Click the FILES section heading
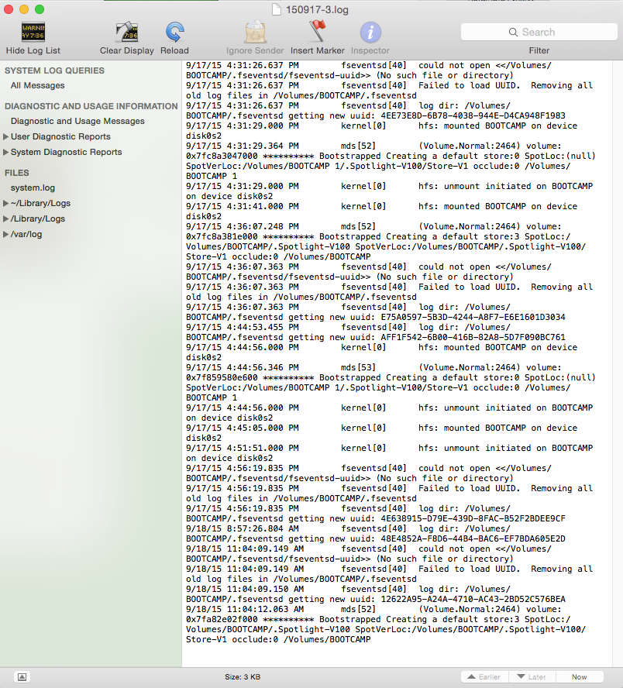Screen dimensions: 623x688 tap(17, 173)
